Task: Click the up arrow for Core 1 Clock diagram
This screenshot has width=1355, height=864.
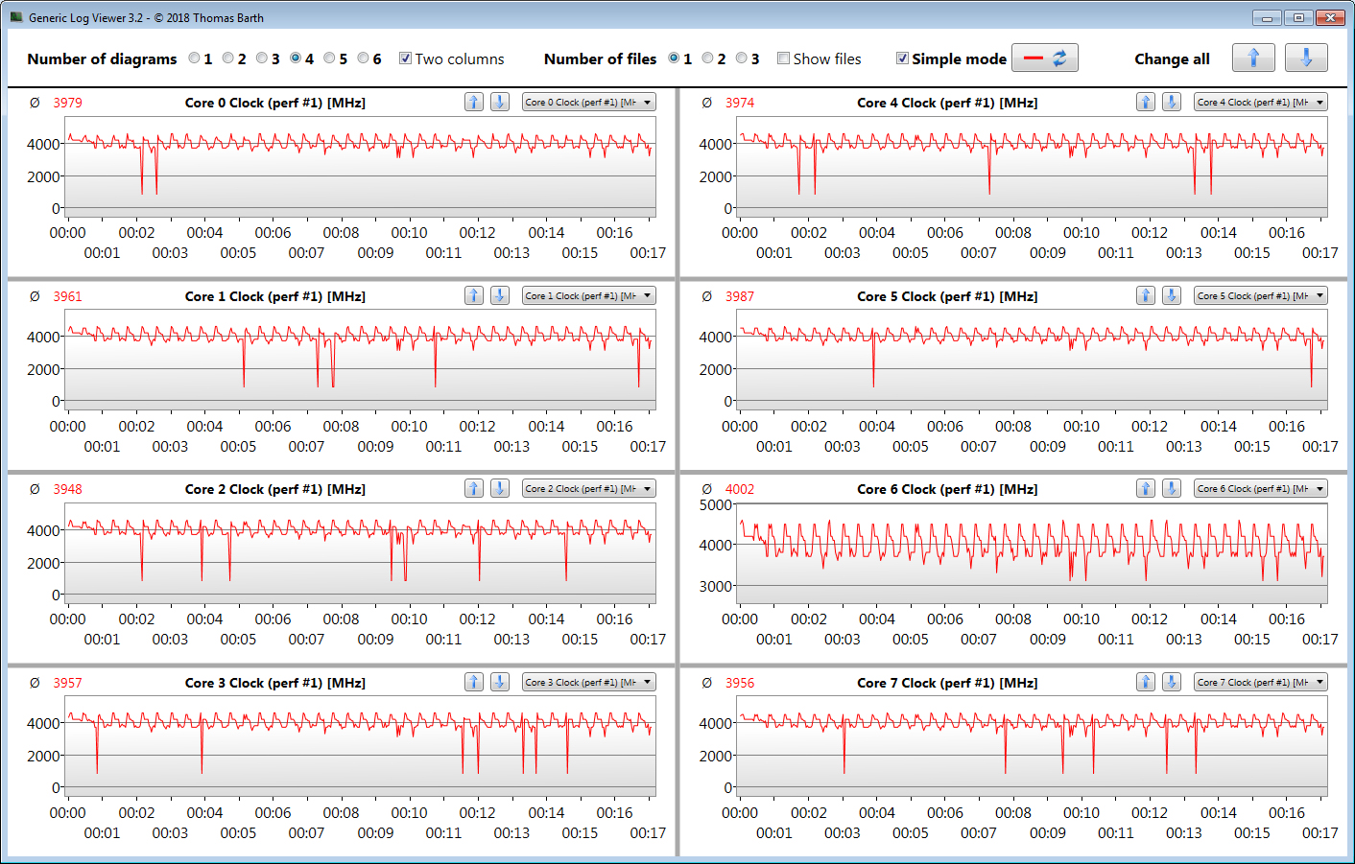Action: point(474,295)
